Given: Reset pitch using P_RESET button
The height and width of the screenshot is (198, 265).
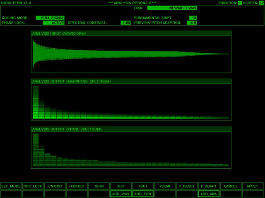Looking at the screenshot, I should [187, 186].
